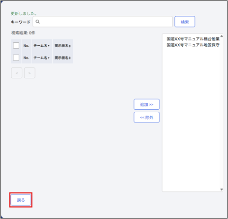The image size is (228, 219).
Task: Focus the キーワード text input field
Action: (x=102, y=22)
